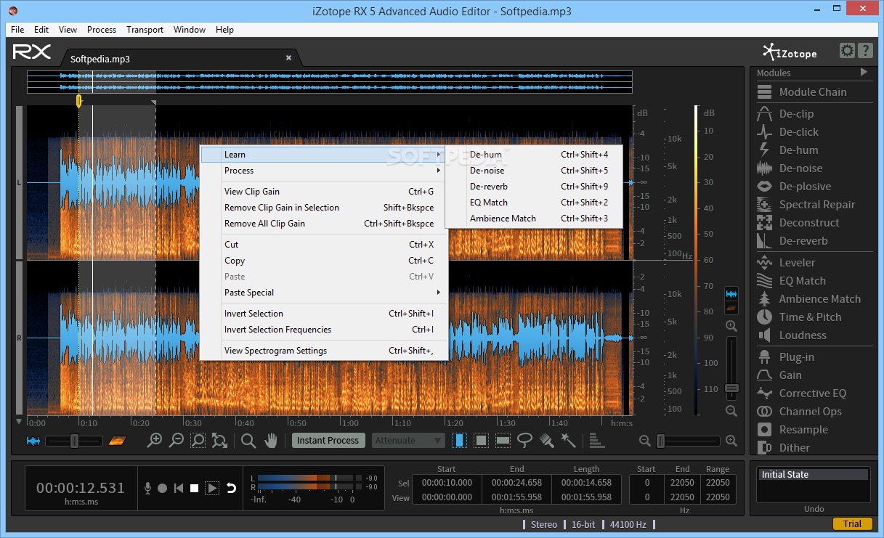Open the Attenuate mode dropdown
Screen dimensions: 884x538
click(409, 440)
